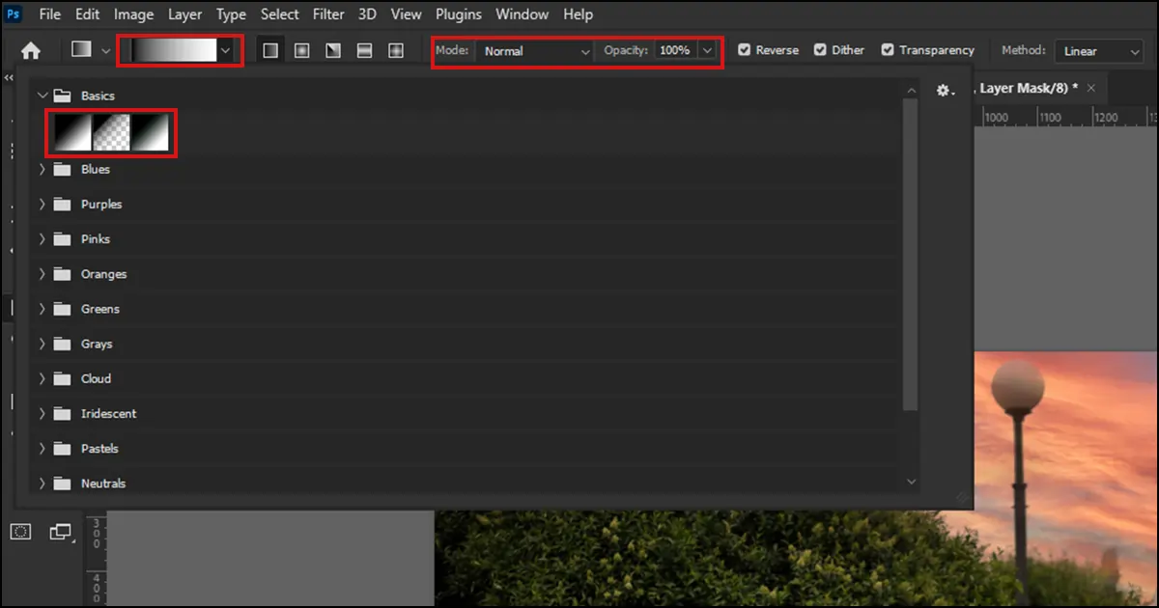Toggle the Transparency checkbox
This screenshot has height=608, width=1159.
pyautogui.click(x=888, y=50)
